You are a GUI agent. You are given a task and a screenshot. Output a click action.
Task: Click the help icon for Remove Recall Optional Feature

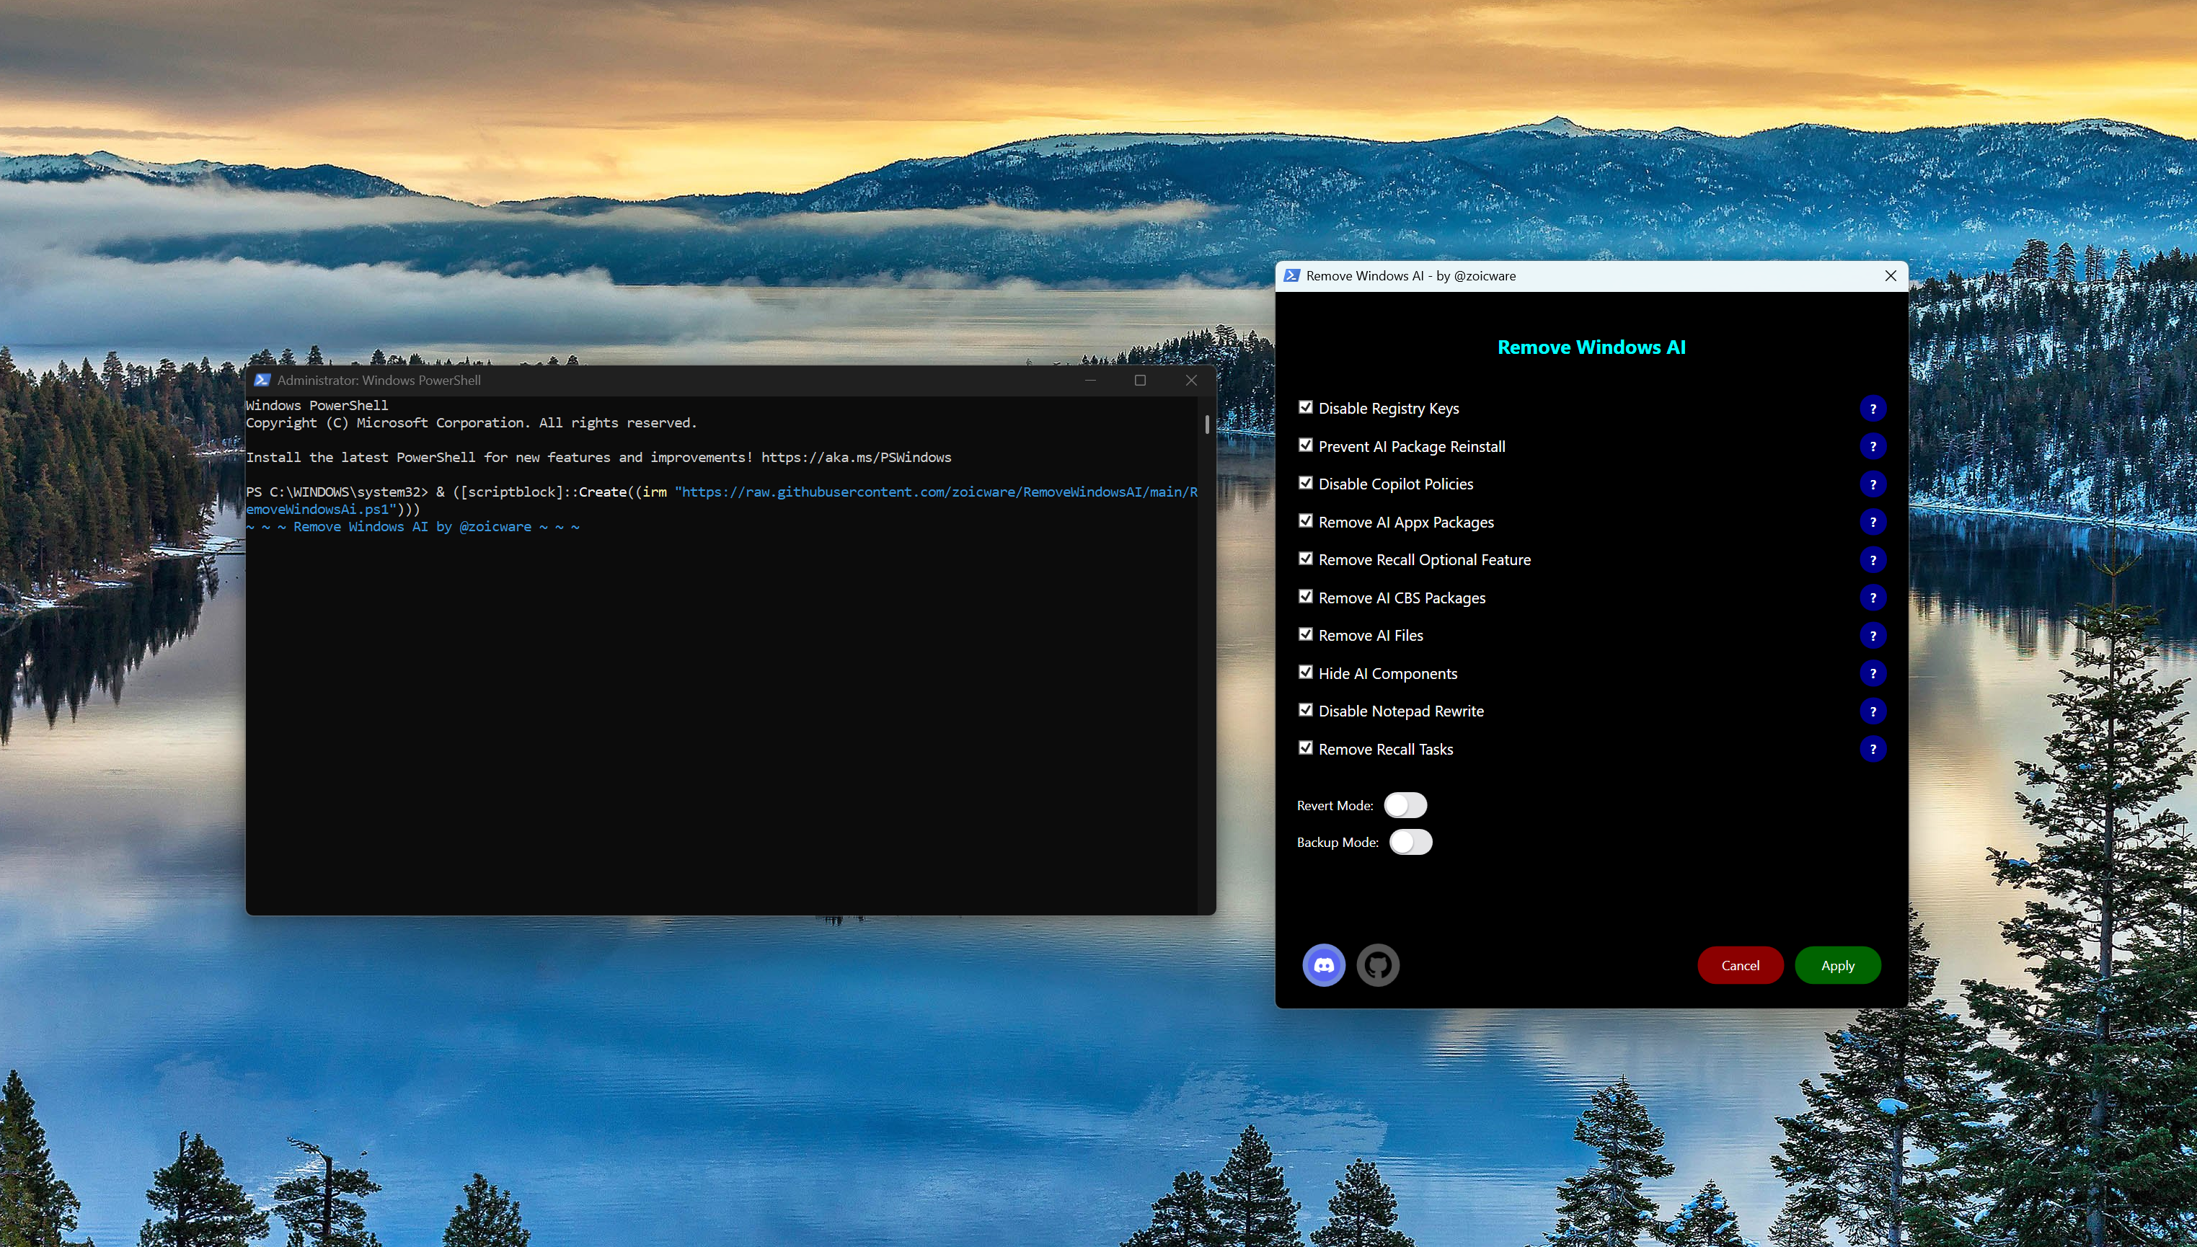point(1873,559)
